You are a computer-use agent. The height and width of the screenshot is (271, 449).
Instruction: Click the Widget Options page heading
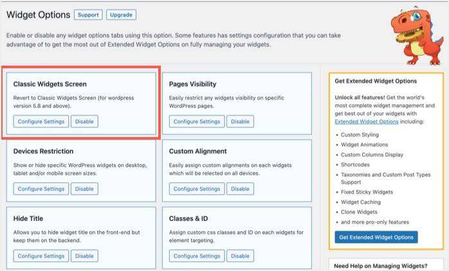39,15
